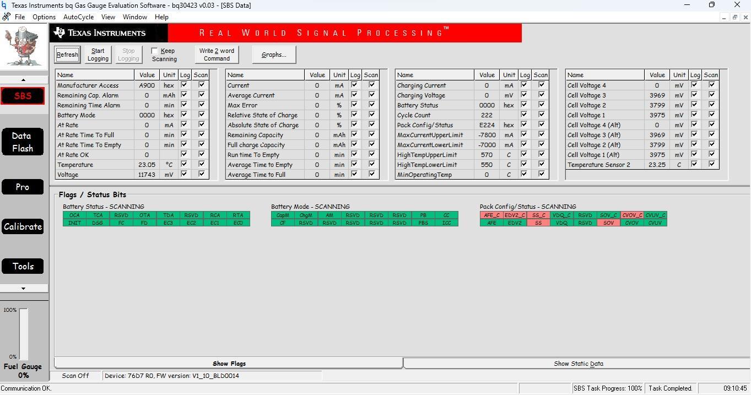Image resolution: width=751 pixels, height=395 pixels.
Task: Click the Refresh button
Action: (67, 55)
